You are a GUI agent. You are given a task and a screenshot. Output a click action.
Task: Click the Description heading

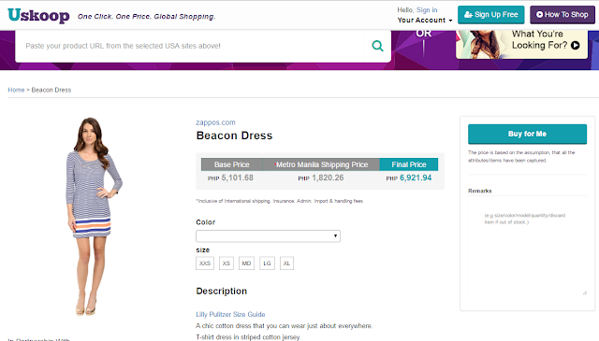pyautogui.click(x=222, y=291)
